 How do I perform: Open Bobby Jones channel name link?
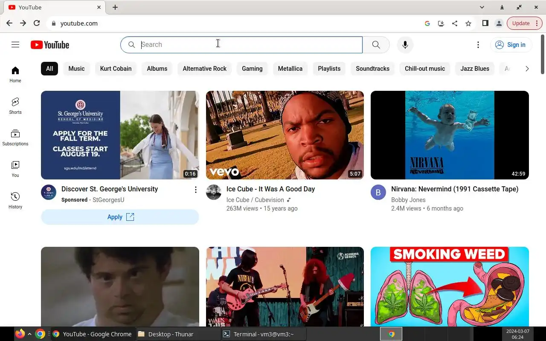(x=408, y=200)
